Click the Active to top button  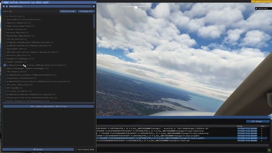(x=68, y=11)
